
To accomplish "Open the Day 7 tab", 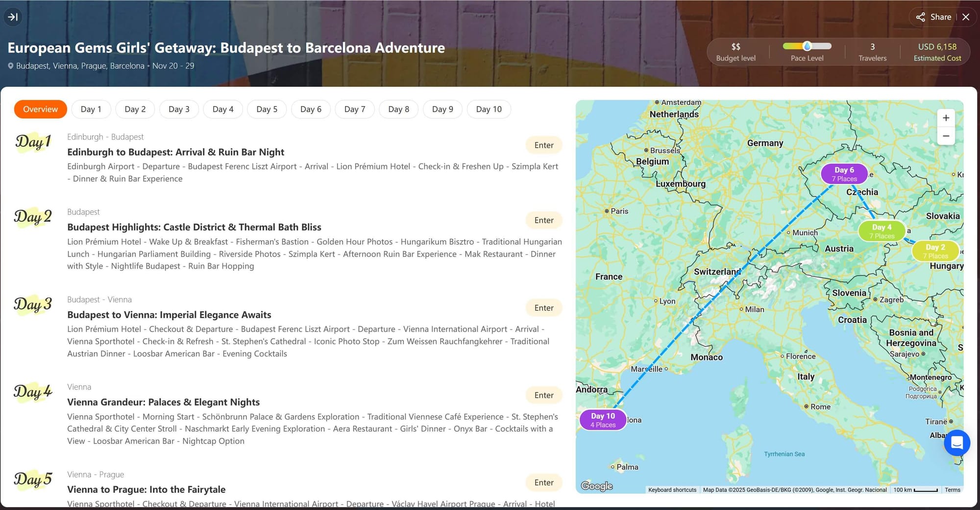I will pos(355,109).
